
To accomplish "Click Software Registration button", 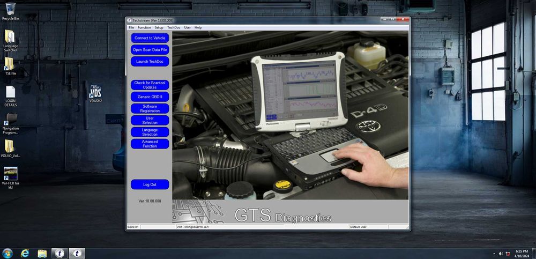I will pyautogui.click(x=150, y=108).
